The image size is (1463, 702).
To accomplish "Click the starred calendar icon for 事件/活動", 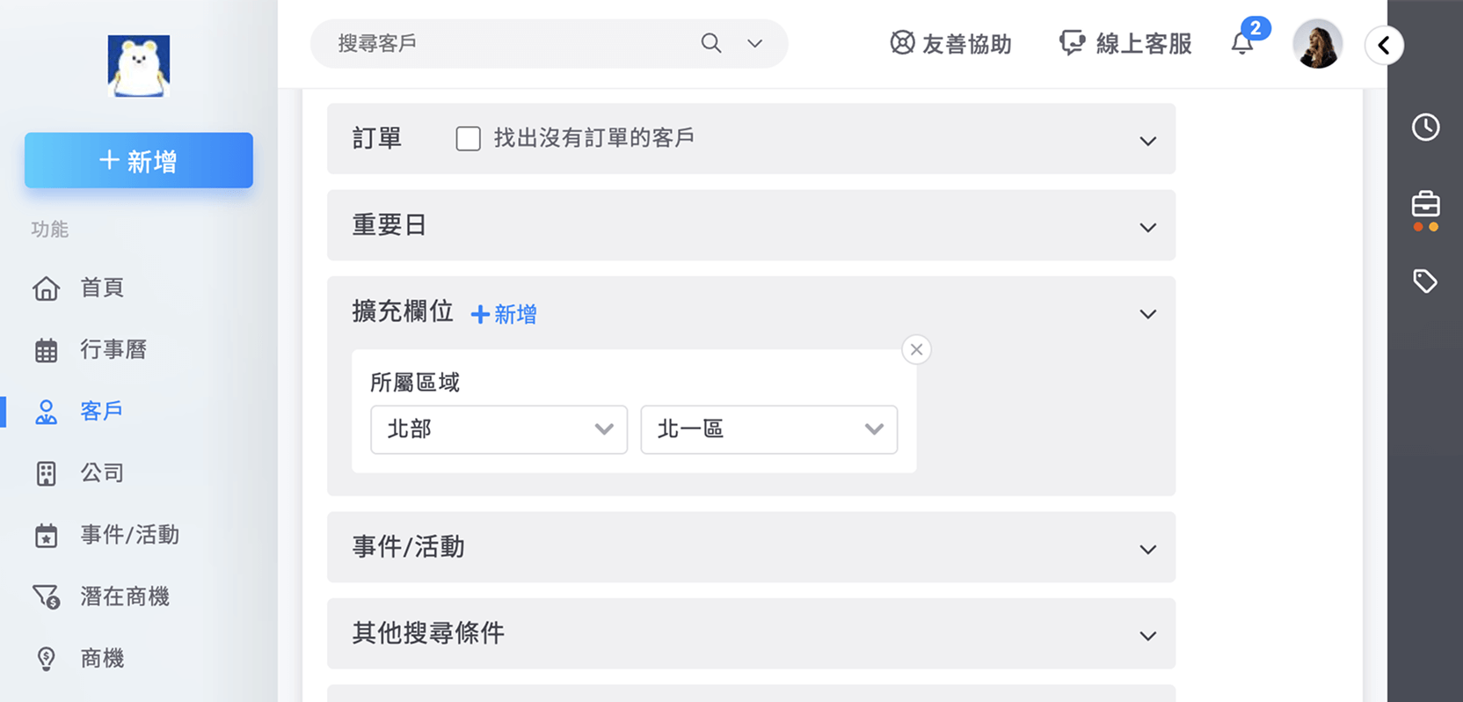I will click(x=47, y=536).
